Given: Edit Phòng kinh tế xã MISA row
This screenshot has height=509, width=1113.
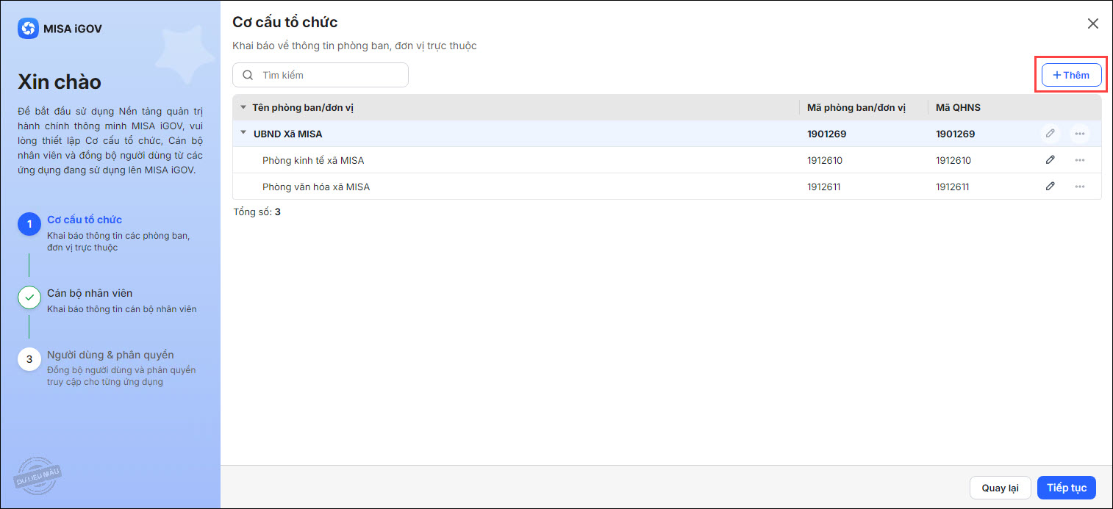Looking at the screenshot, I should coord(1050,160).
